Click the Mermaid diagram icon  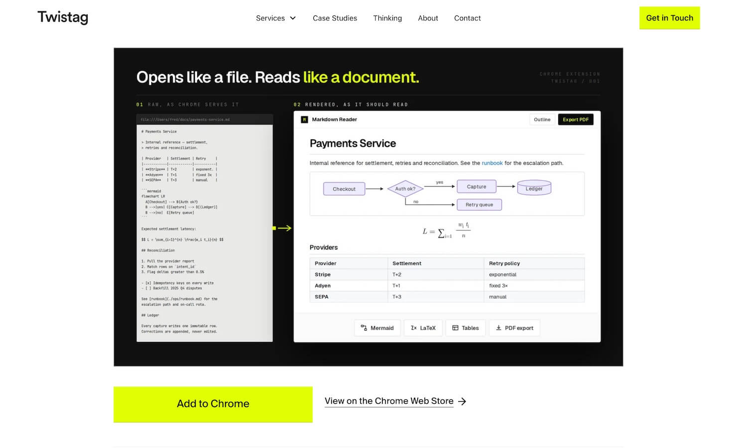pyautogui.click(x=364, y=328)
